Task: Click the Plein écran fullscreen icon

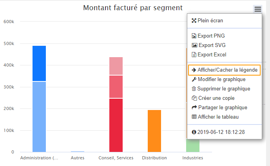Action: pyautogui.click(x=194, y=20)
